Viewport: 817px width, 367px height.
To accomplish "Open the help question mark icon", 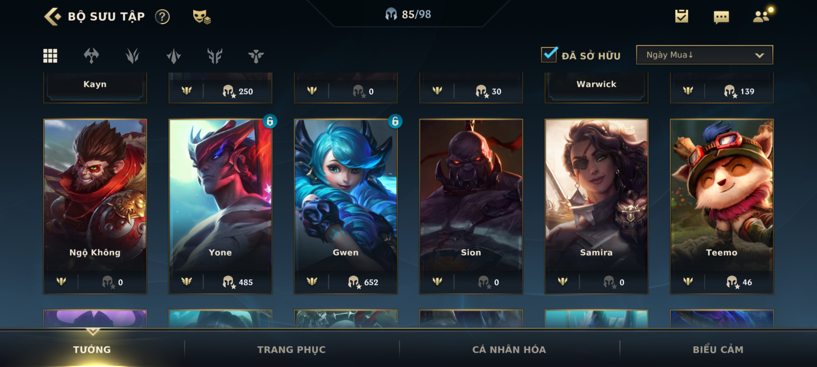I will (x=162, y=17).
